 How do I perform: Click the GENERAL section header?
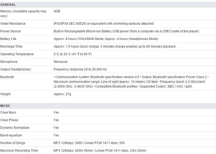pos(8,5)
